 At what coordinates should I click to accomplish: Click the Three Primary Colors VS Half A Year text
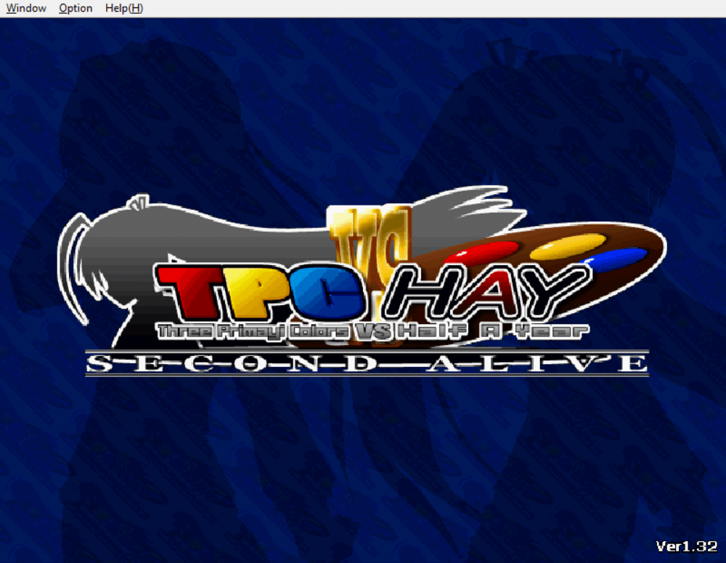tap(372, 331)
